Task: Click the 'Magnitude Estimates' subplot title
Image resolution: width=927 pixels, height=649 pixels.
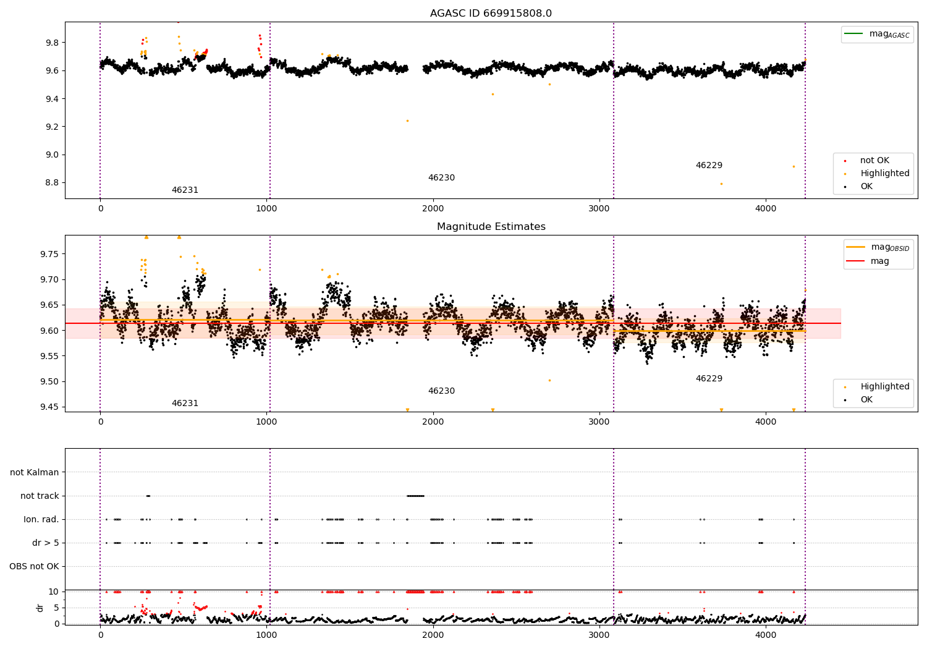Action: (491, 227)
